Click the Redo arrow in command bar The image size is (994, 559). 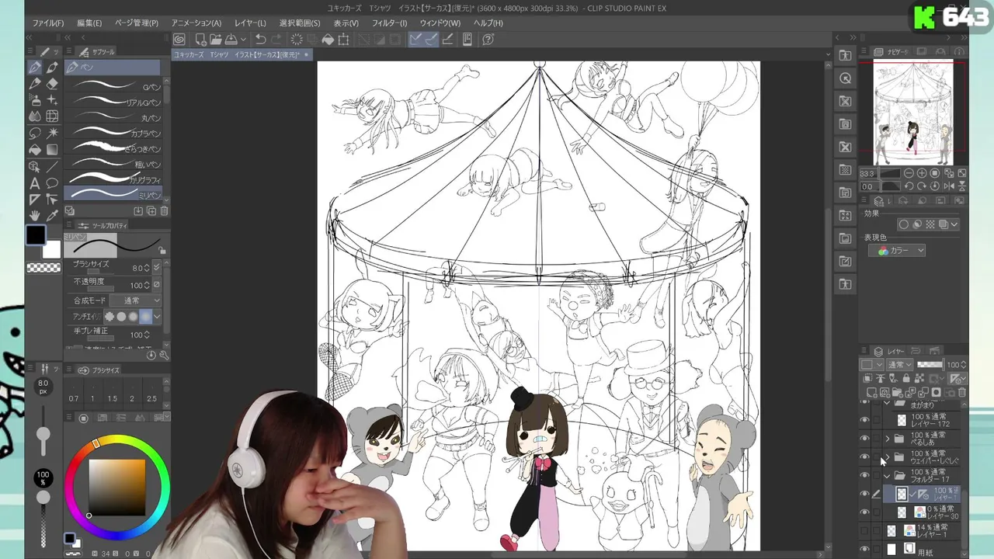[x=278, y=39]
